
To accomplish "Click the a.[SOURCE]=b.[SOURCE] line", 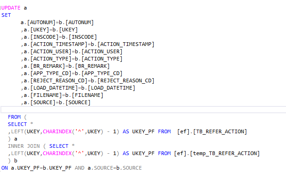I will [x=56, y=102].
